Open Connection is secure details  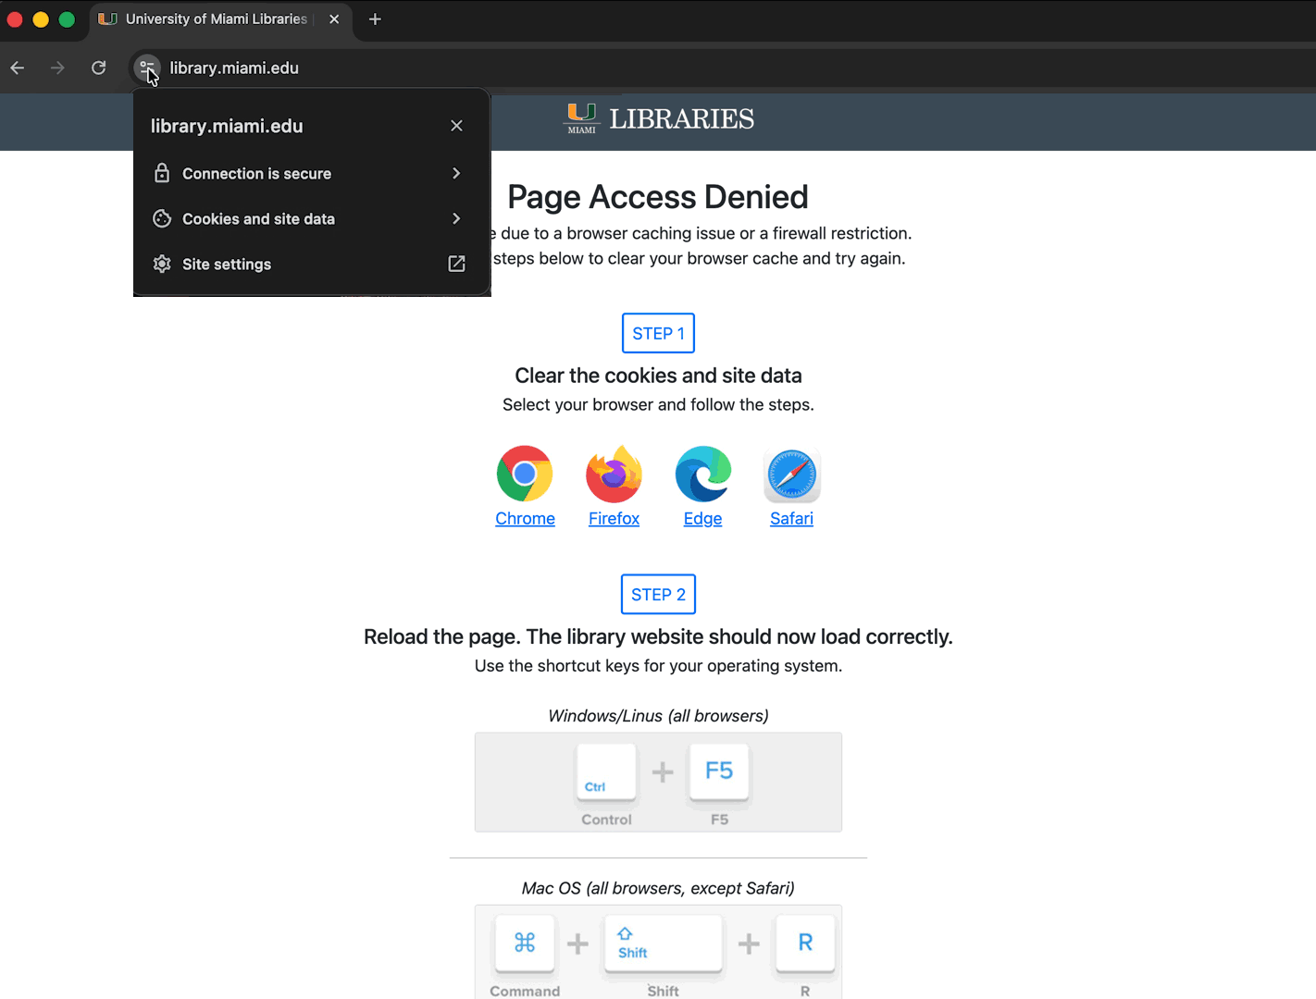[x=312, y=173]
